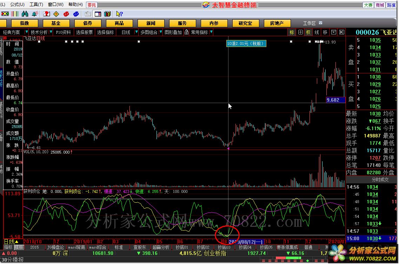Click the first white star event marker
This screenshot has height=264, width=399.
pyautogui.click(x=39, y=41)
